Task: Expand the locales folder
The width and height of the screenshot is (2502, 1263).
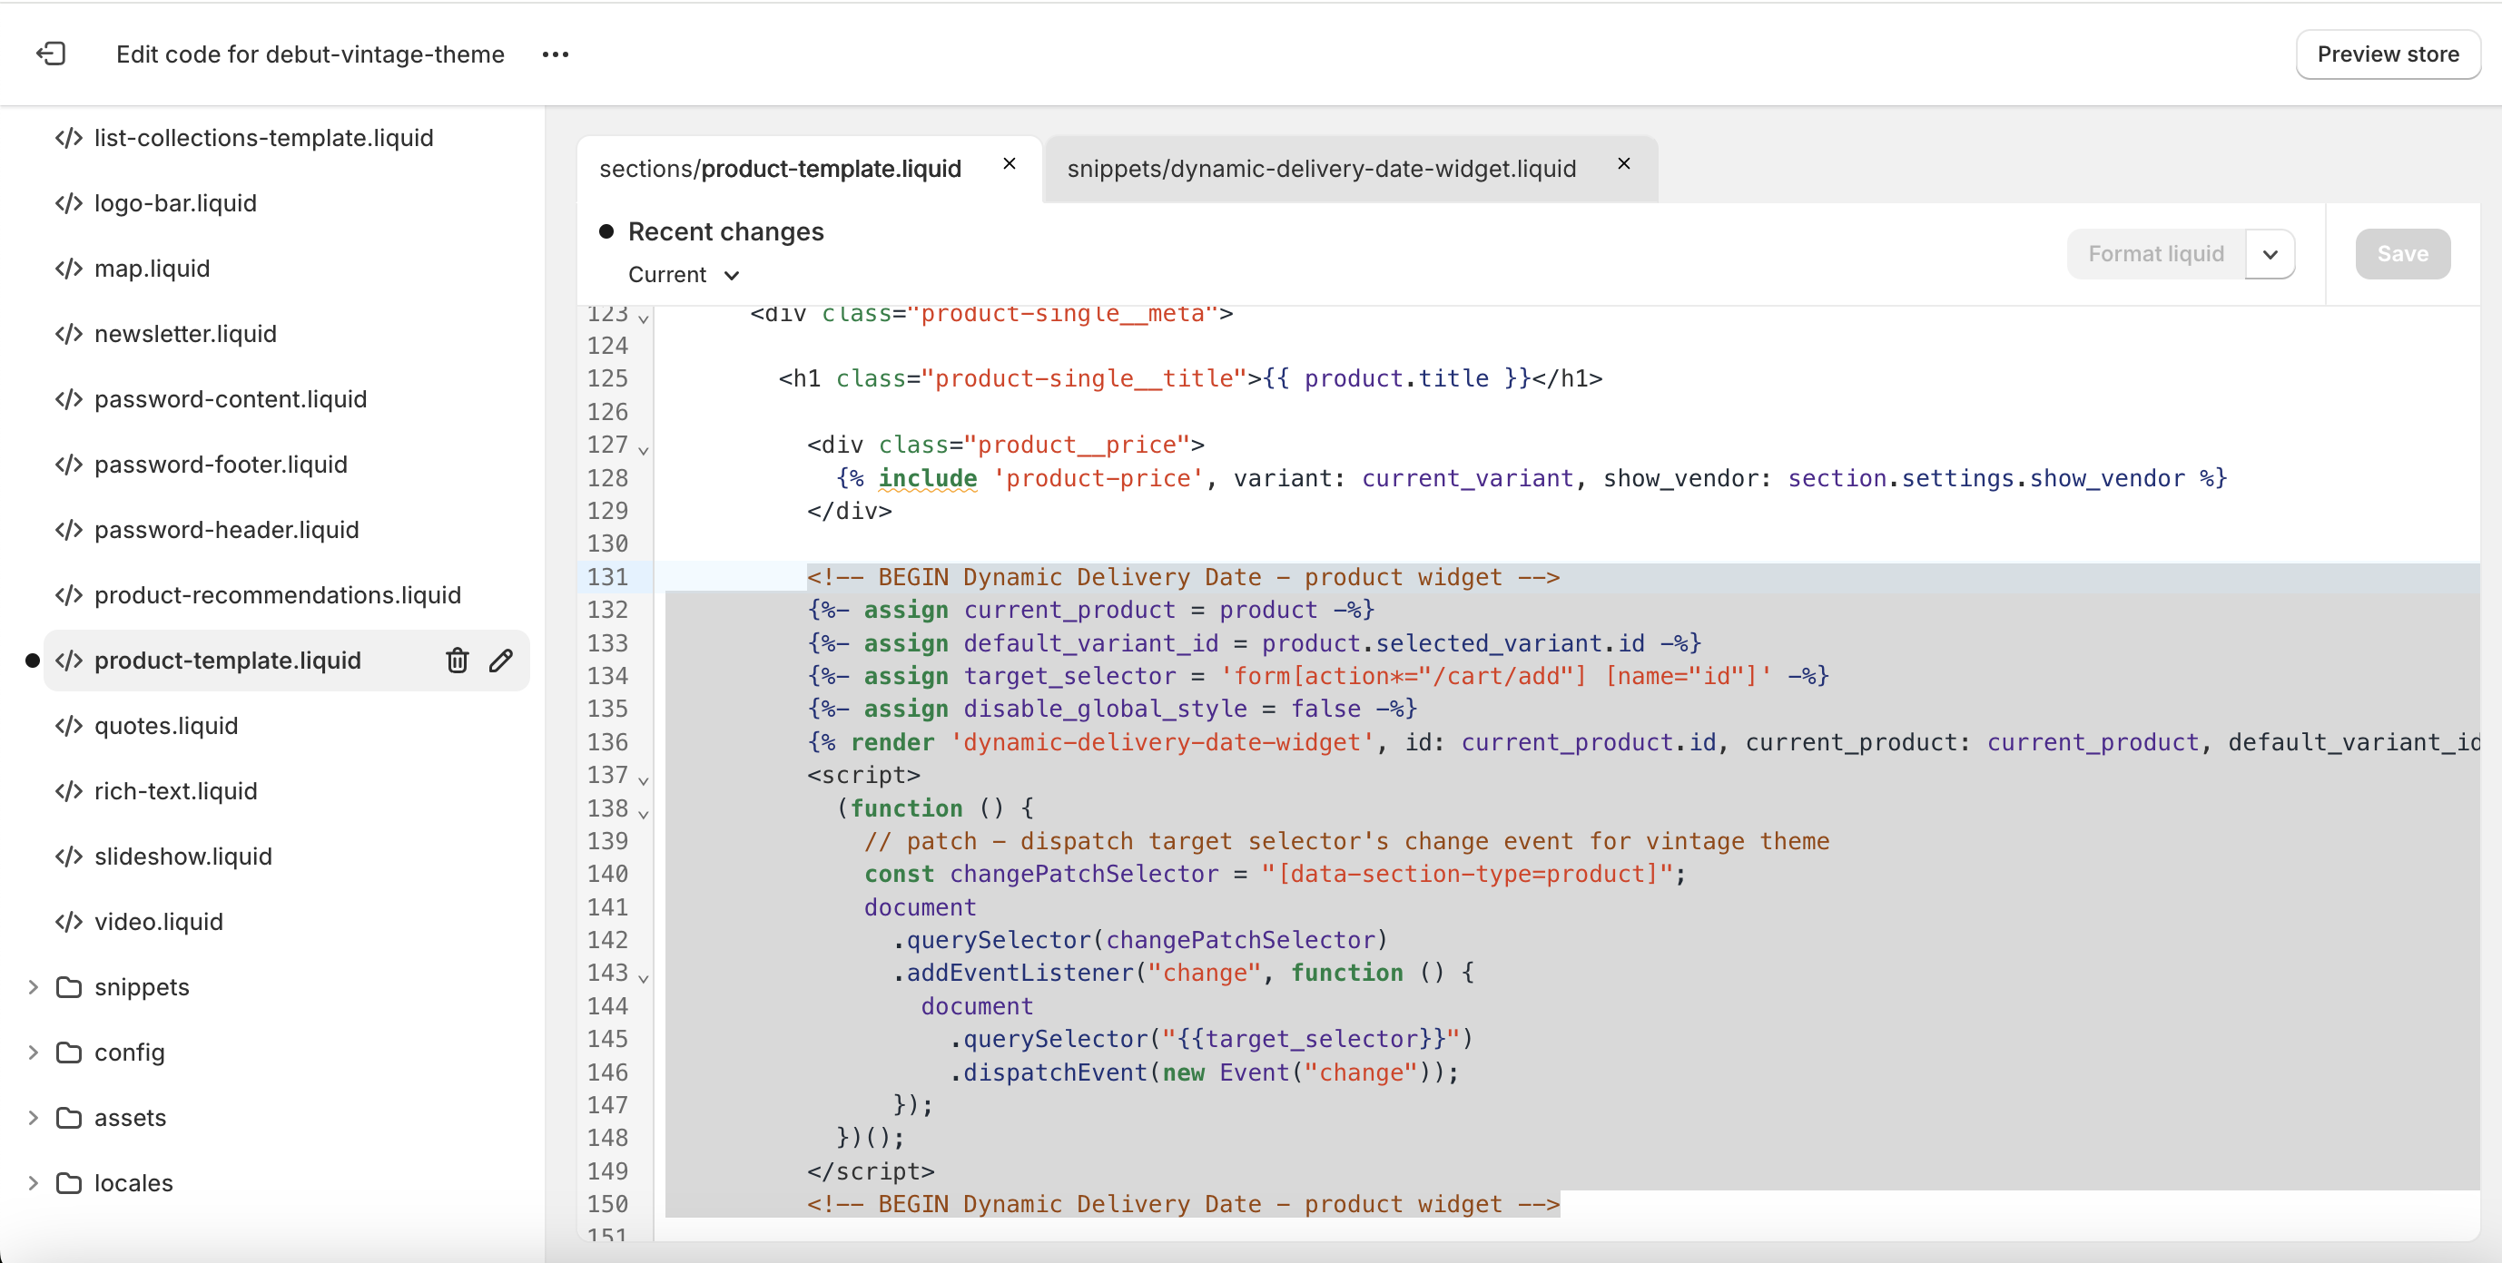Action: point(34,1182)
